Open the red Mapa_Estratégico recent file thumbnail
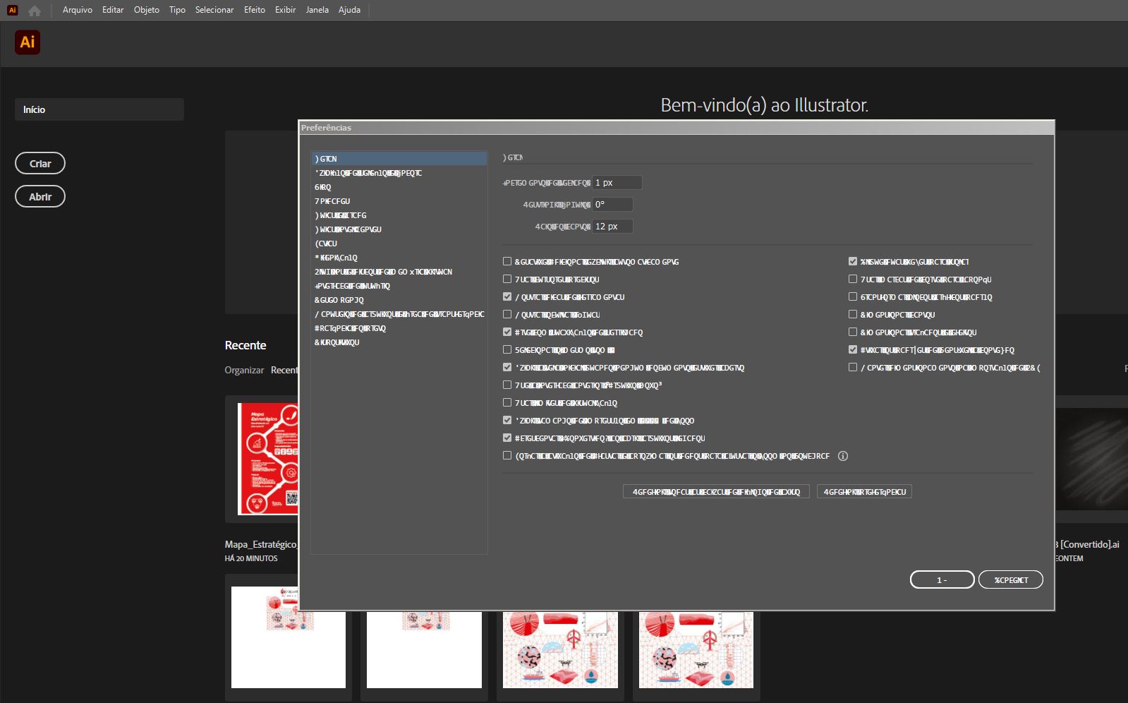Screen dimensions: 1128x703 [x=267, y=459]
